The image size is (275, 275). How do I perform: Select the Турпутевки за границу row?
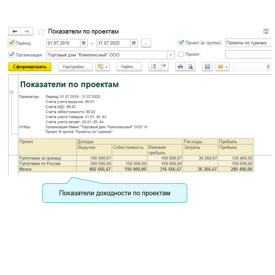[47, 158]
